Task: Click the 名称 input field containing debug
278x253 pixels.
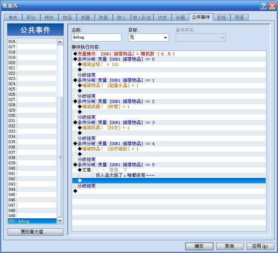Action: (x=97, y=37)
